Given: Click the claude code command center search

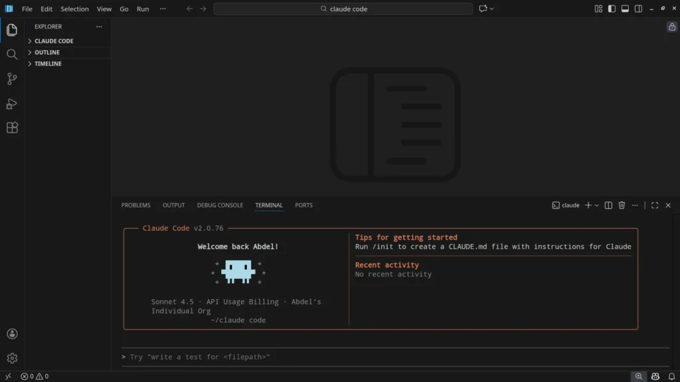Looking at the screenshot, I should pos(343,9).
